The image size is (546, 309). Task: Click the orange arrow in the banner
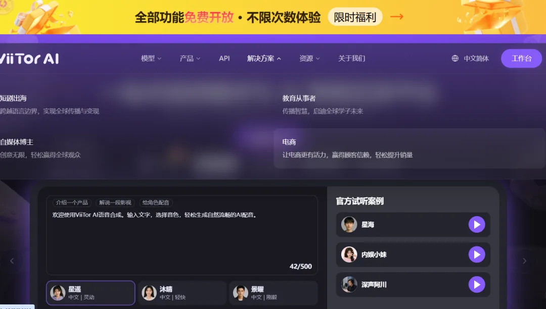(x=397, y=17)
